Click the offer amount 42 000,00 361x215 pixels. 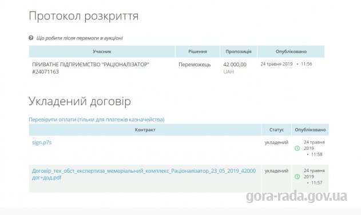pyautogui.click(x=235, y=65)
